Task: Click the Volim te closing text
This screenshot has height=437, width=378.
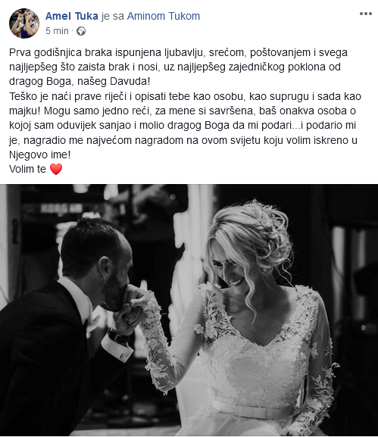Action: [27, 169]
